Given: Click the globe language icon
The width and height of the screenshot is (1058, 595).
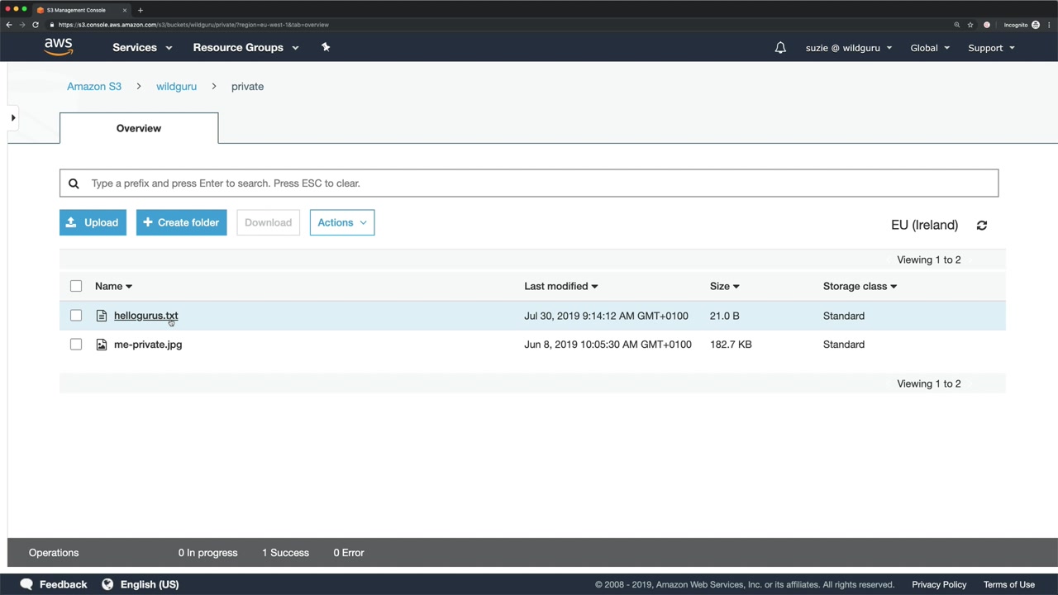Looking at the screenshot, I should pos(107,584).
